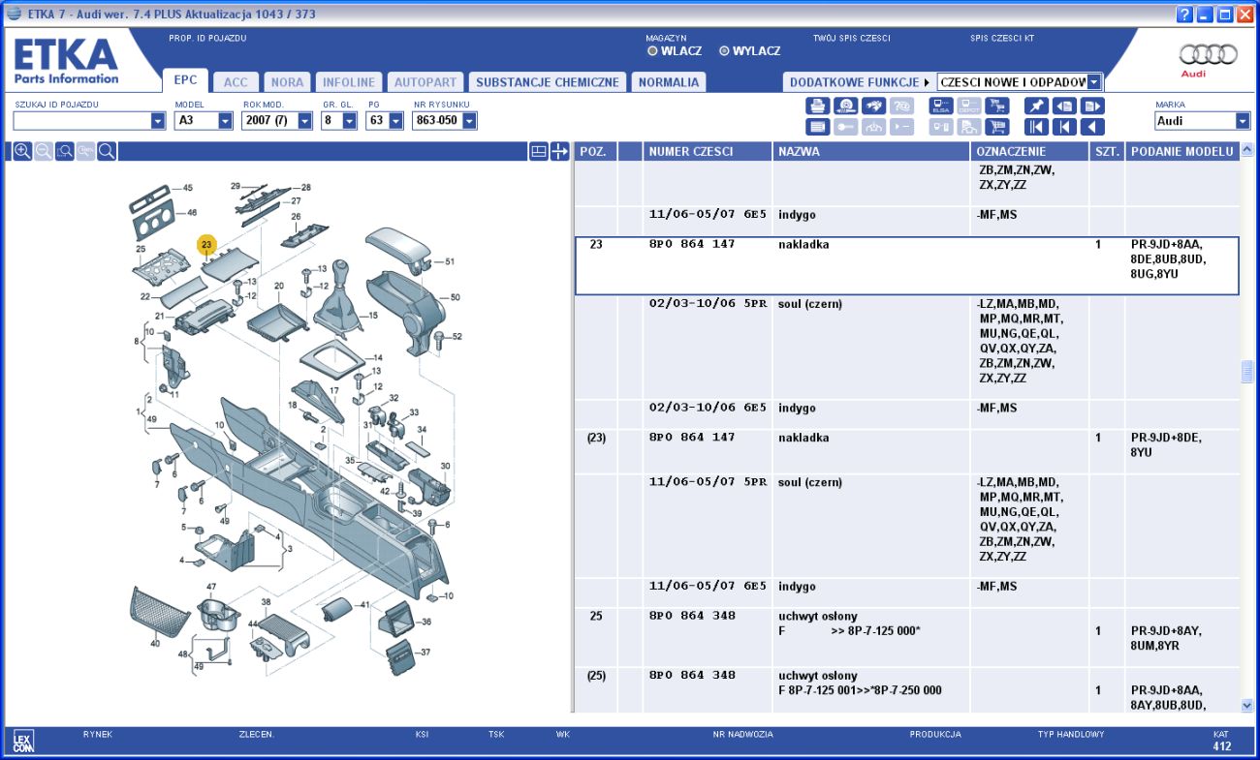Select the row (23) nakladka PR-9JD+8DE
This screenshot has width=1260, height=760.
tap(907, 452)
